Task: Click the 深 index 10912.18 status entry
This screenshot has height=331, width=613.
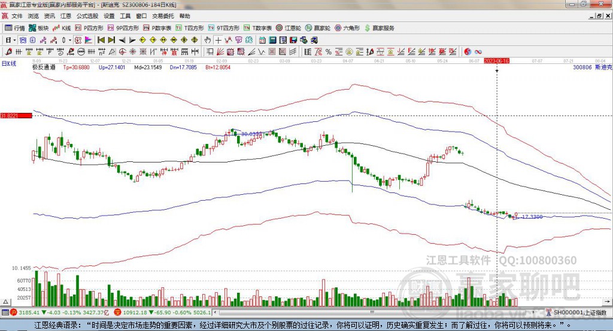Action: point(162,312)
